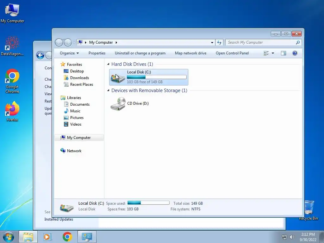Image resolution: width=324 pixels, height=243 pixels.
Task: Click the Windows Explorer taskbar button
Action: 28,237
